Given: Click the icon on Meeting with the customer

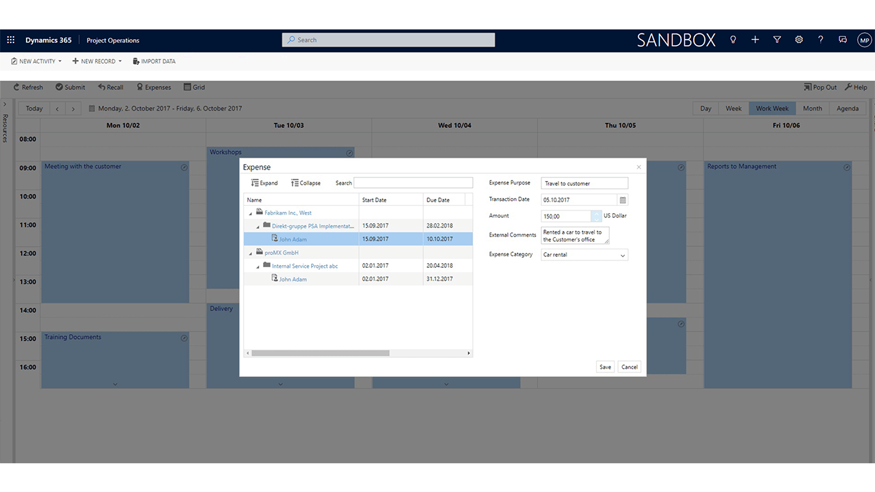Looking at the screenshot, I should [x=184, y=167].
